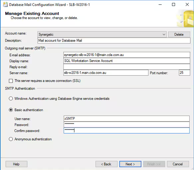The image size is (194, 170).
Task: Select Windows Authentication radio option
Action: 11,98
